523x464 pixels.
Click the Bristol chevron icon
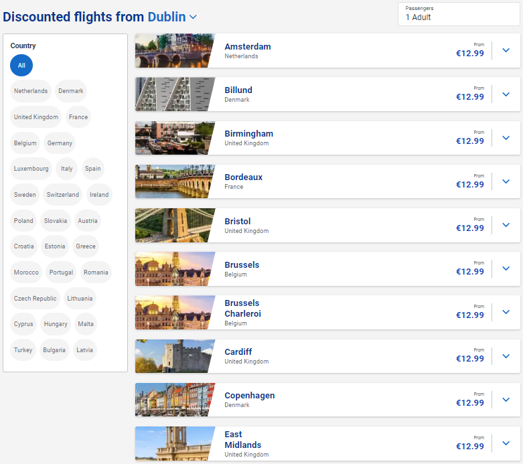(506, 225)
